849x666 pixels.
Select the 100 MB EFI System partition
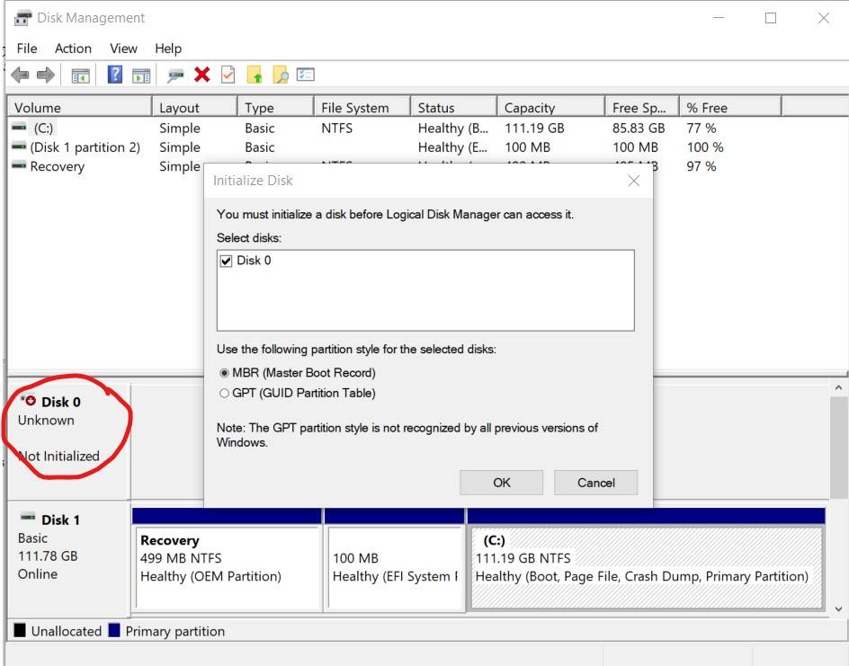click(x=395, y=560)
